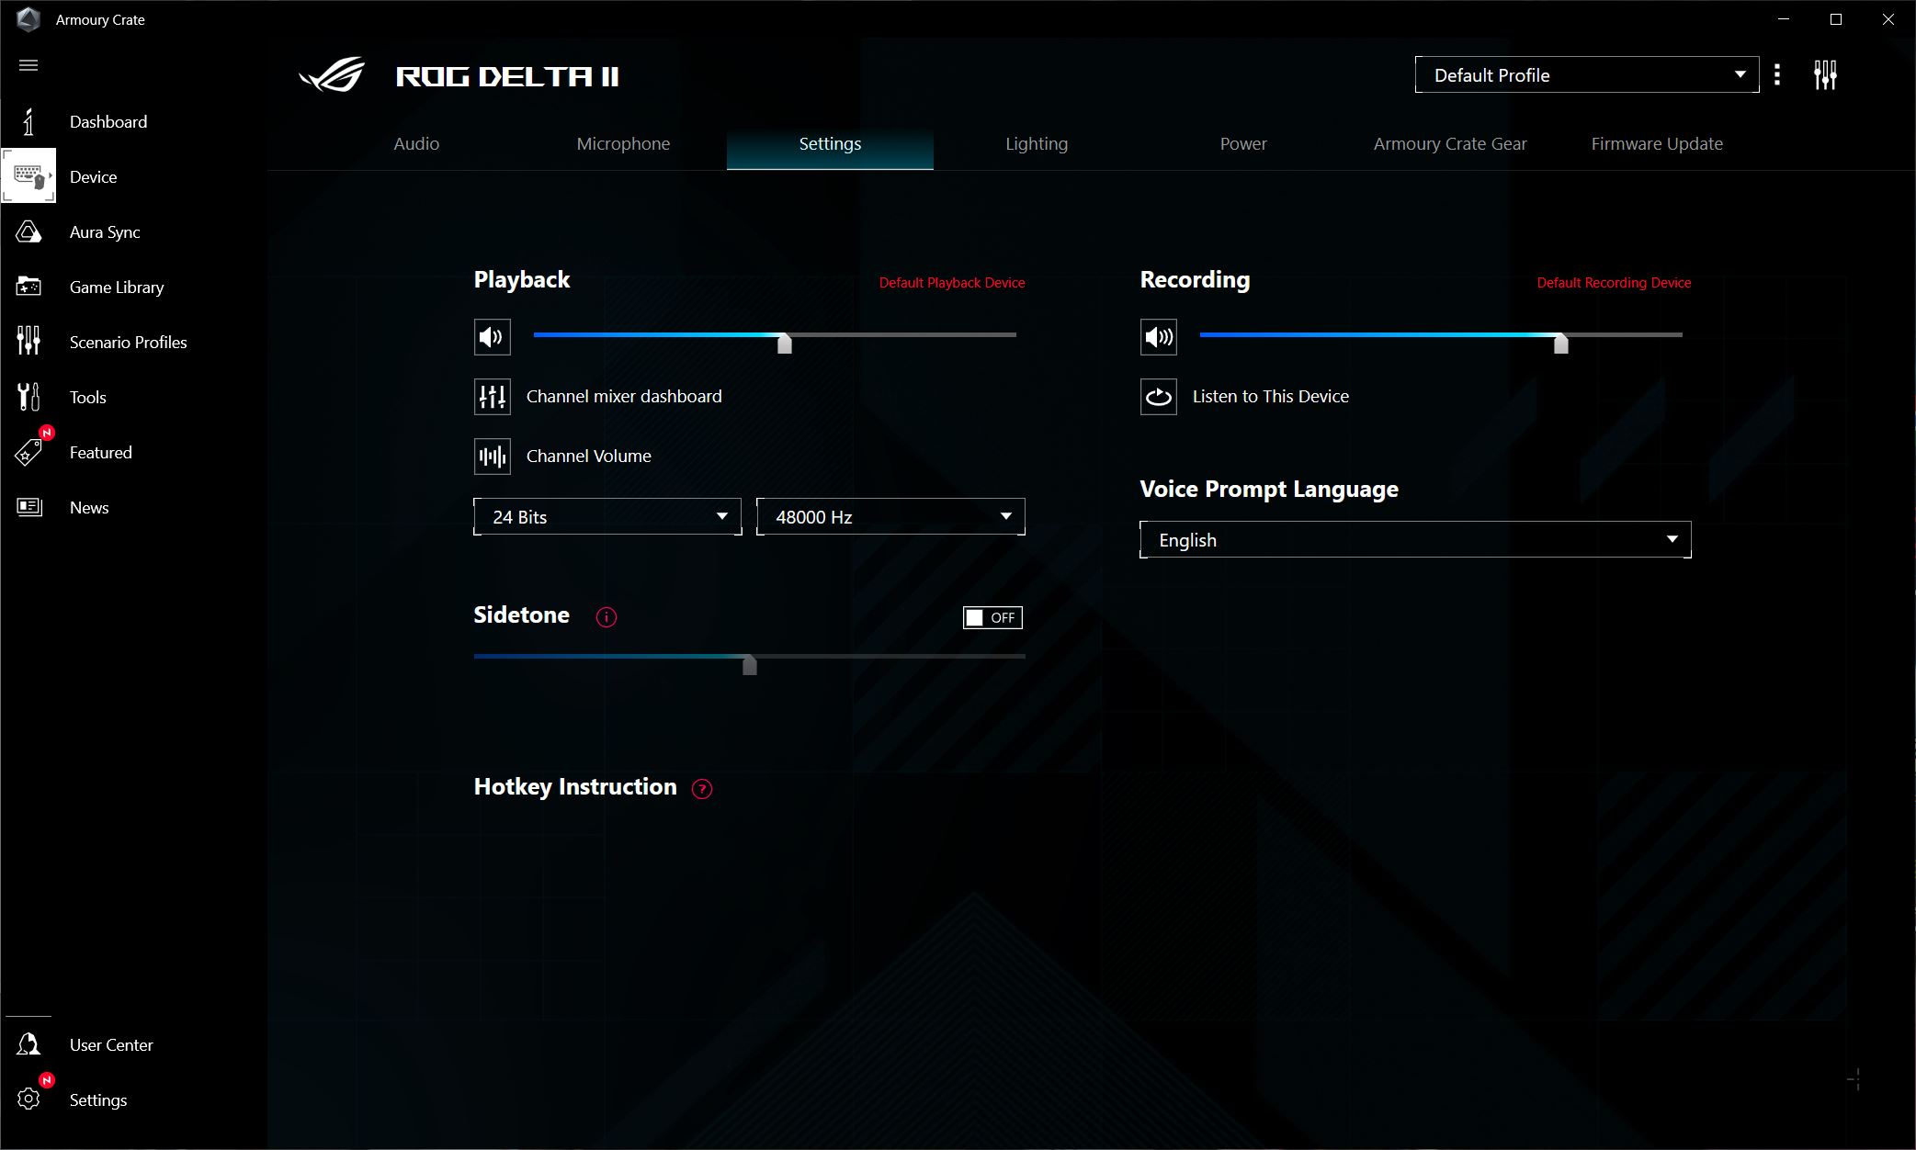Open Scenario Profiles sliders icon
1916x1150 pixels.
coord(28,341)
